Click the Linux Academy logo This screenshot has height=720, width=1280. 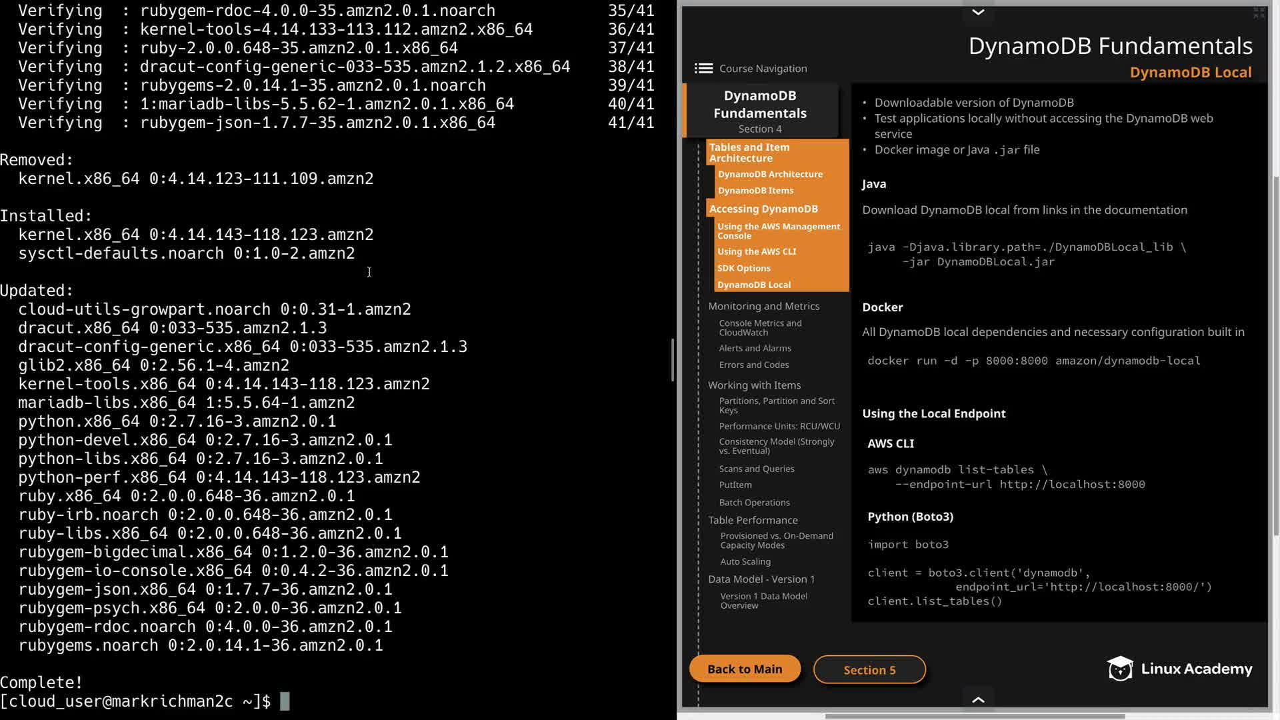click(1179, 669)
